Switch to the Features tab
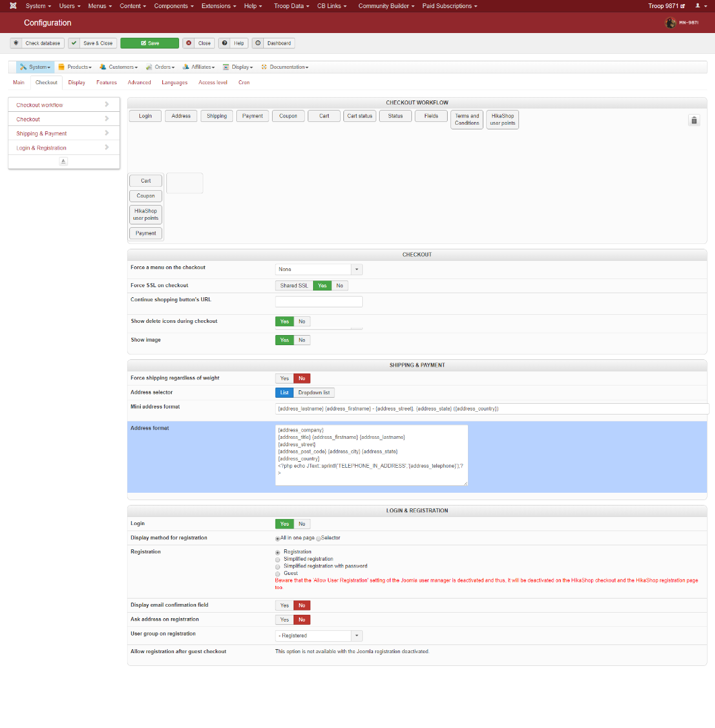The height and width of the screenshot is (728, 715). click(x=106, y=83)
